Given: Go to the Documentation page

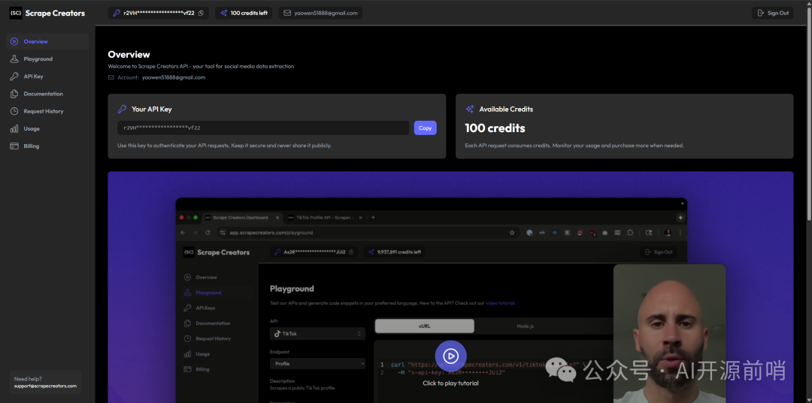Looking at the screenshot, I should 43,94.
